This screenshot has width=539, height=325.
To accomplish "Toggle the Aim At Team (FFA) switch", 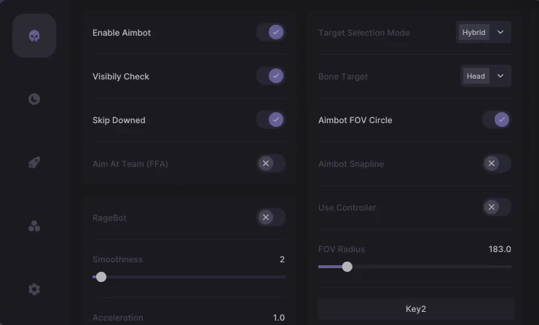I will pyautogui.click(x=270, y=163).
